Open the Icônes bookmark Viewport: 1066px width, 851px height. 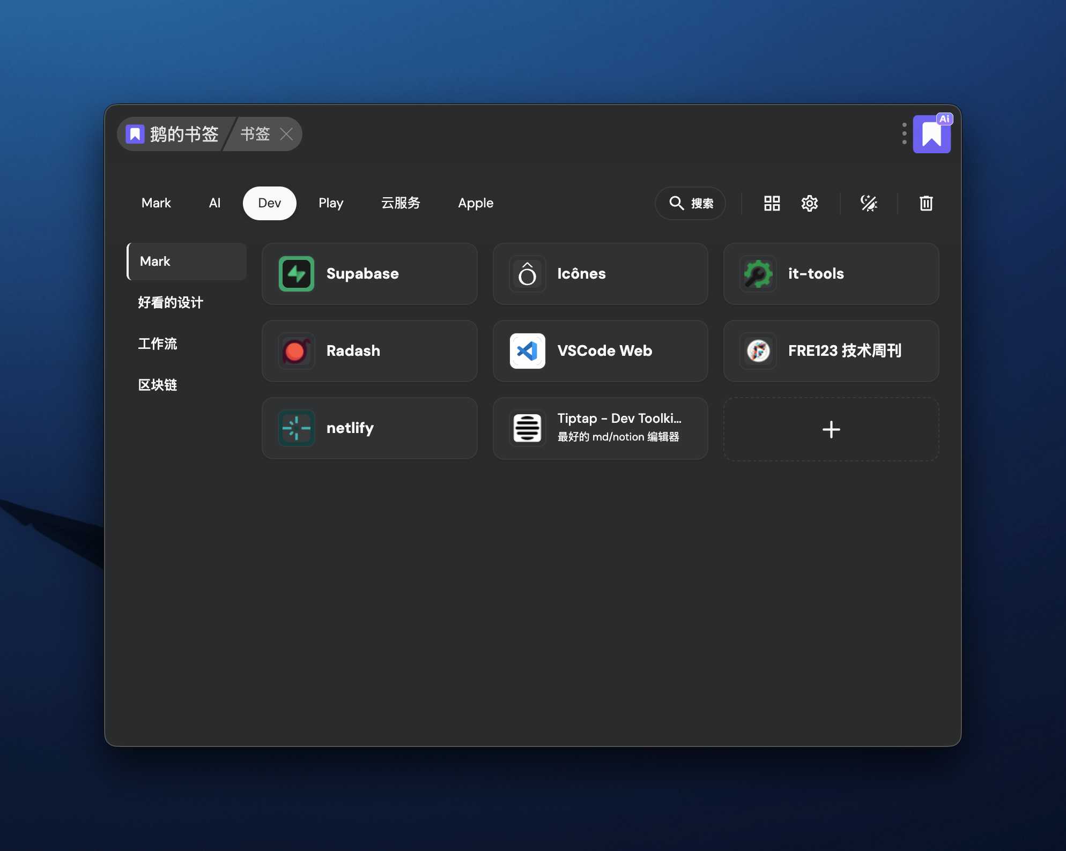tap(600, 274)
